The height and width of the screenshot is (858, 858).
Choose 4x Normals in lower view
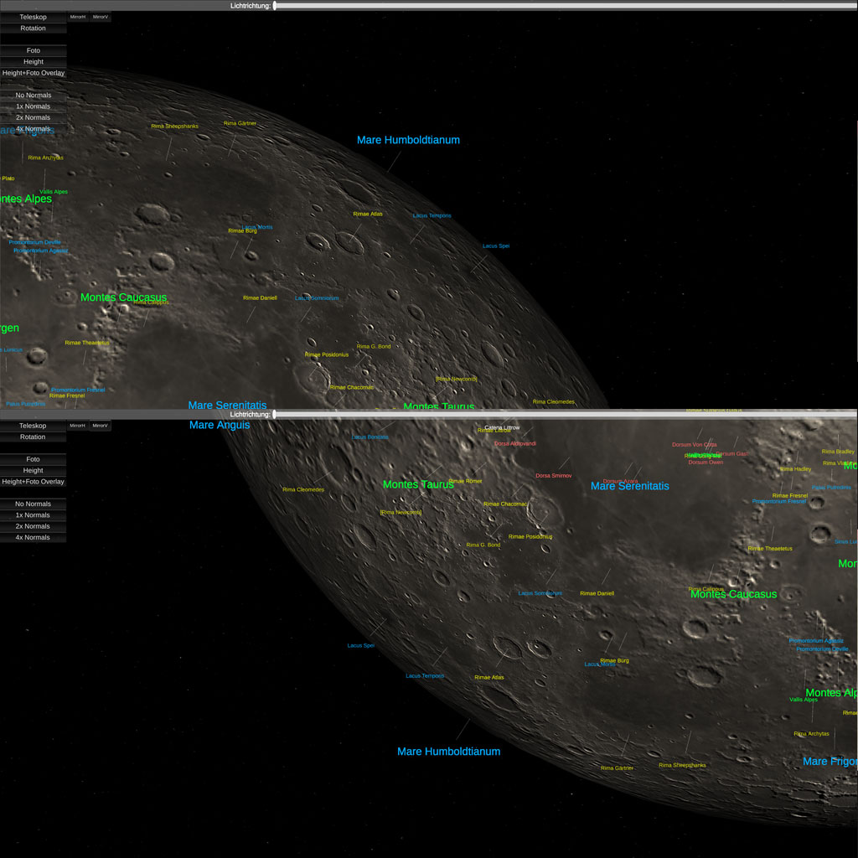pos(33,537)
